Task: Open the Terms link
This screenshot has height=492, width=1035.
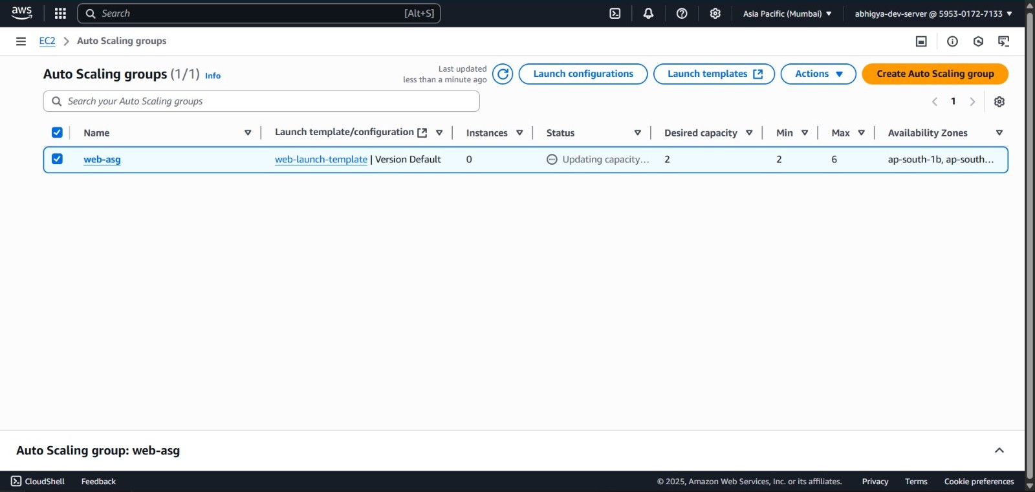Action: tap(916, 482)
